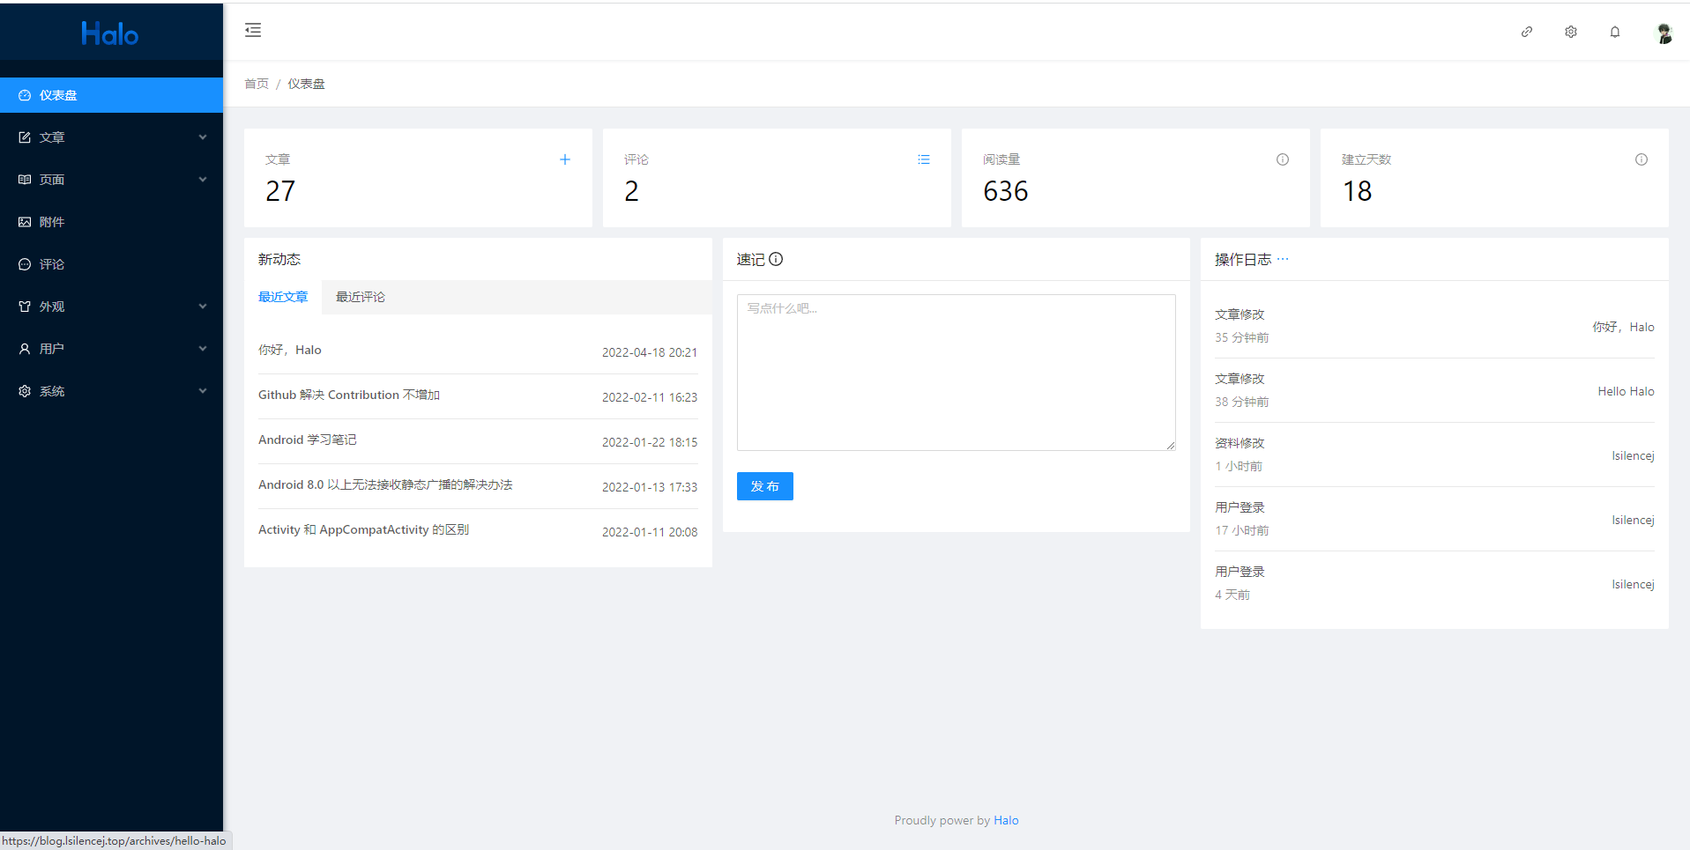Open notifications with the bell icon

[1615, 32]
